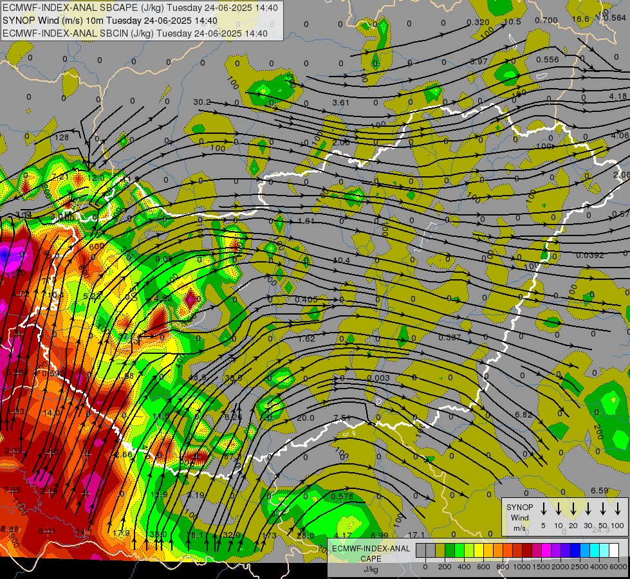Click the 9.08 value on the map
Screen dimensions: 630x579
click(x=164, y=259)
